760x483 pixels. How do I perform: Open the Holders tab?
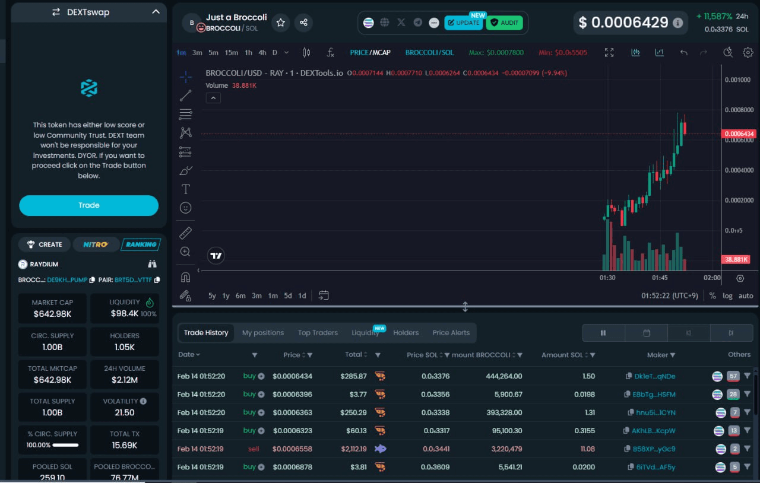coord(406,333)
